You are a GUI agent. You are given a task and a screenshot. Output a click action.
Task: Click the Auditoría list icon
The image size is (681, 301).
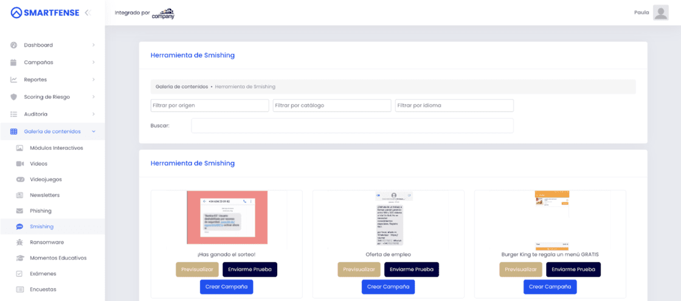tap(13, 114)
